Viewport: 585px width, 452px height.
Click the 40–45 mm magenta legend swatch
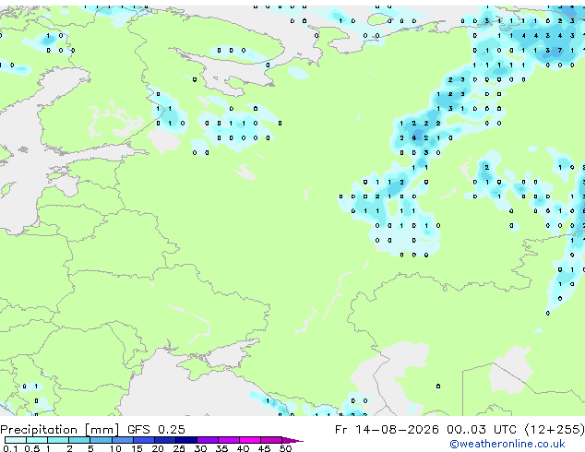click(250, 440)
